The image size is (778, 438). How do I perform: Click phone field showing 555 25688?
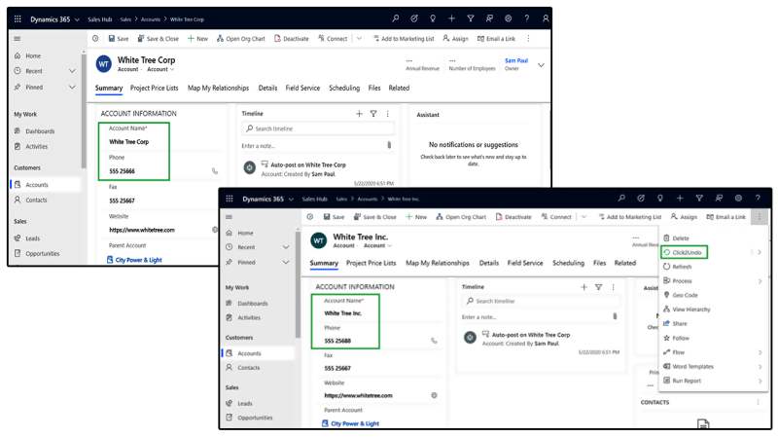point(338,341)
